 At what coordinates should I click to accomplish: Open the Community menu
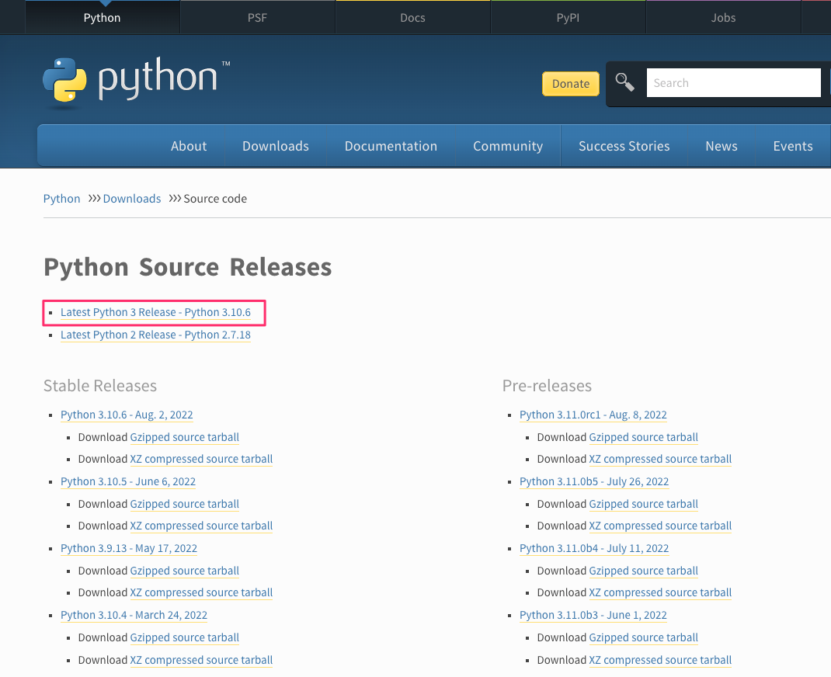point(507,145)
